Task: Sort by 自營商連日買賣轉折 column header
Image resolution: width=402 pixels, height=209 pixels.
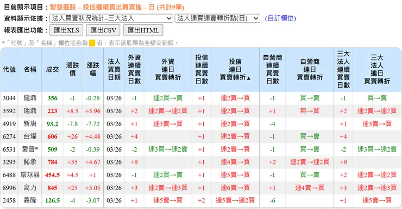Action: (310, 69)
